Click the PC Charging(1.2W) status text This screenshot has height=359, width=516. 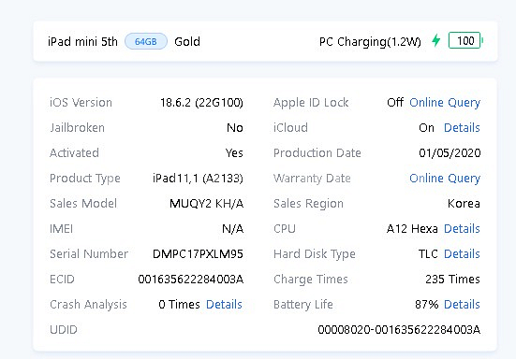pos(370,42)
